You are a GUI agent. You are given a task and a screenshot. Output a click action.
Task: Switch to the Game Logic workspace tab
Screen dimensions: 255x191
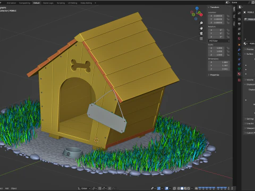pyautogui.click(x=48, y=3)
